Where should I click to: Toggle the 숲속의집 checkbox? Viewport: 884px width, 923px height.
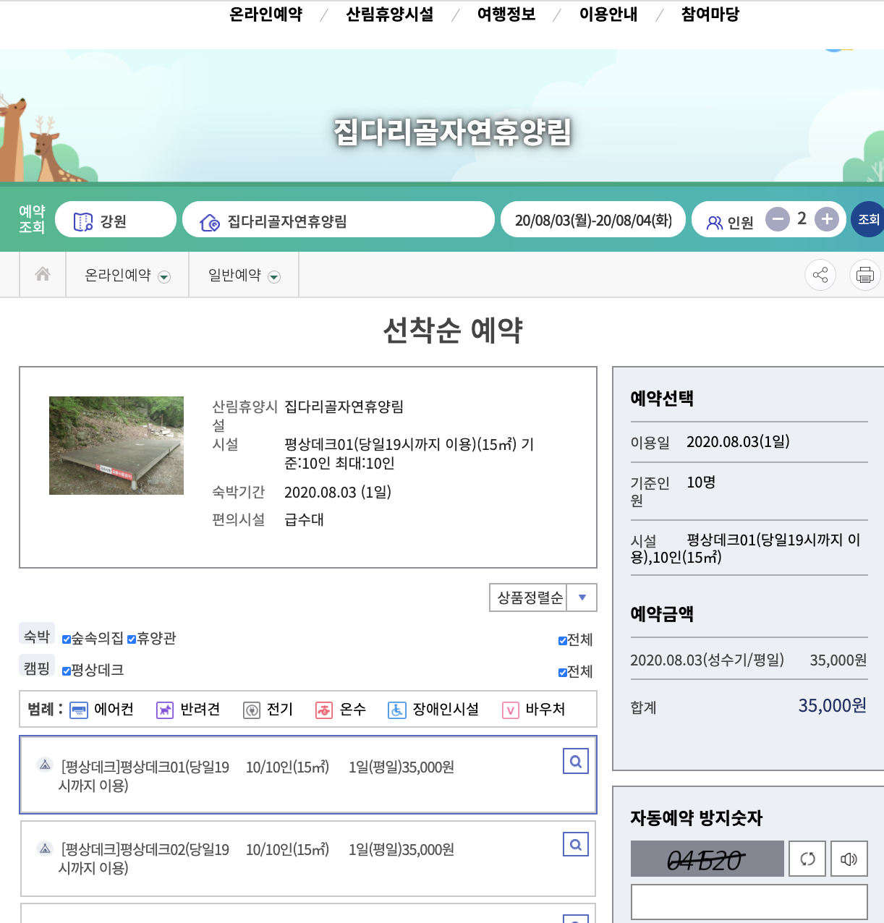[x=67, y=639]
